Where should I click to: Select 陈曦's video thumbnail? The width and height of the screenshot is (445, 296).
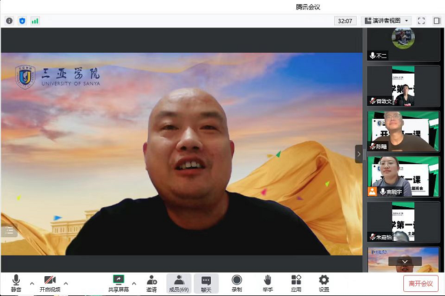(403, 131)
